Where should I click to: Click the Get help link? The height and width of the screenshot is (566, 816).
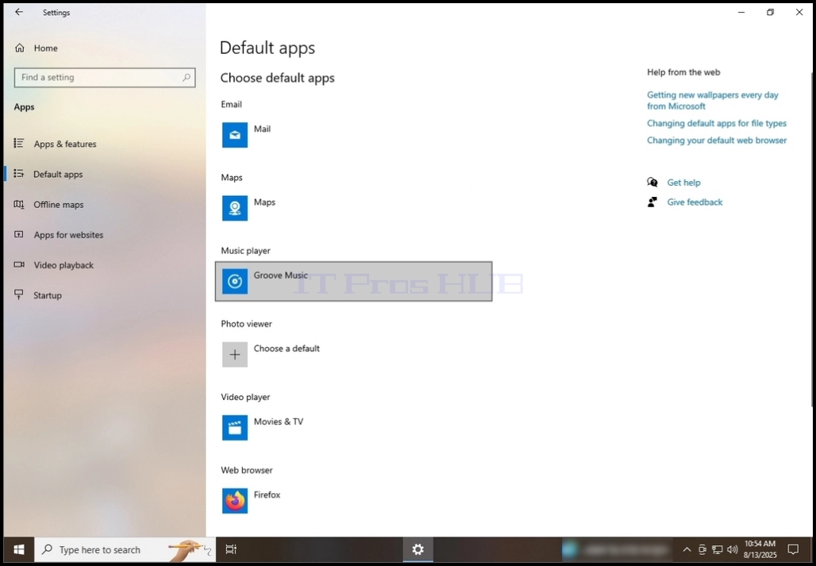[683, 183]
